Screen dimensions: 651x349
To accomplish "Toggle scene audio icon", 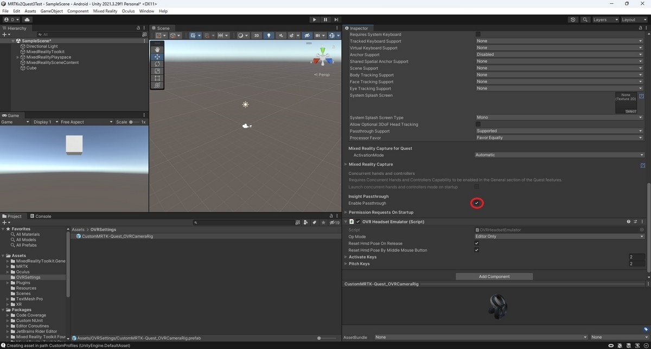I will [281, 36].
